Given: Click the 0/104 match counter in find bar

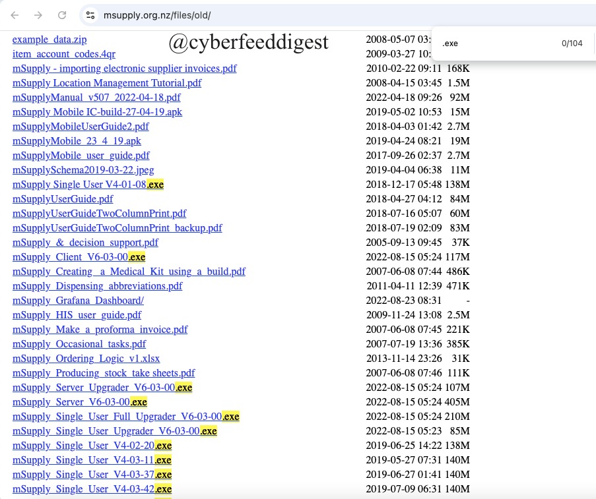Looking at the screenshot, I should click(x=572, y=44).
